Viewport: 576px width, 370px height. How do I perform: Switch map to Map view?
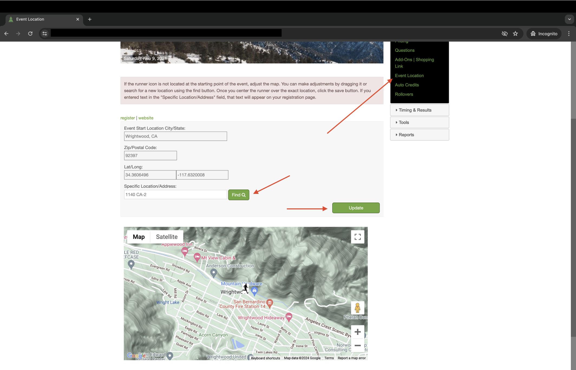pos(139,237)
